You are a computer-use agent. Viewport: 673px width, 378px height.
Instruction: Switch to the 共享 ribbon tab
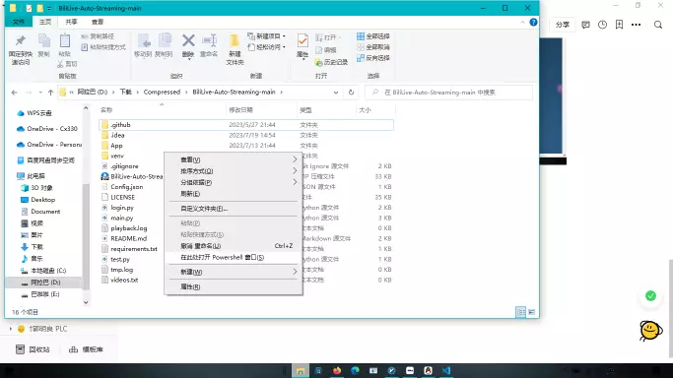[71, 22]
